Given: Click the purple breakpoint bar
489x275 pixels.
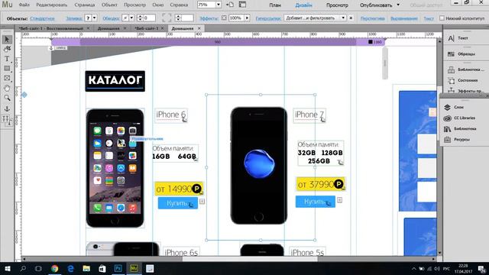Looking at the screenshot, I should click(x=218, y=42).
